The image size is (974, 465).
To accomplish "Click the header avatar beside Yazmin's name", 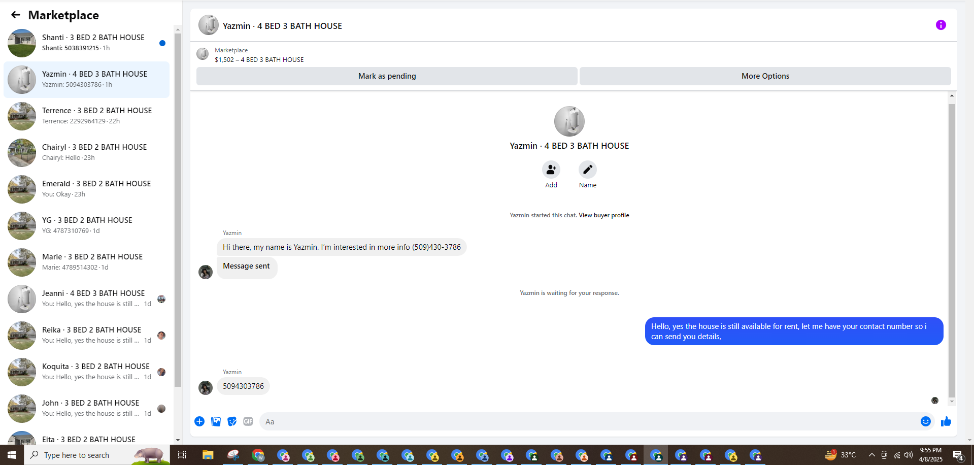I will 209,25.
